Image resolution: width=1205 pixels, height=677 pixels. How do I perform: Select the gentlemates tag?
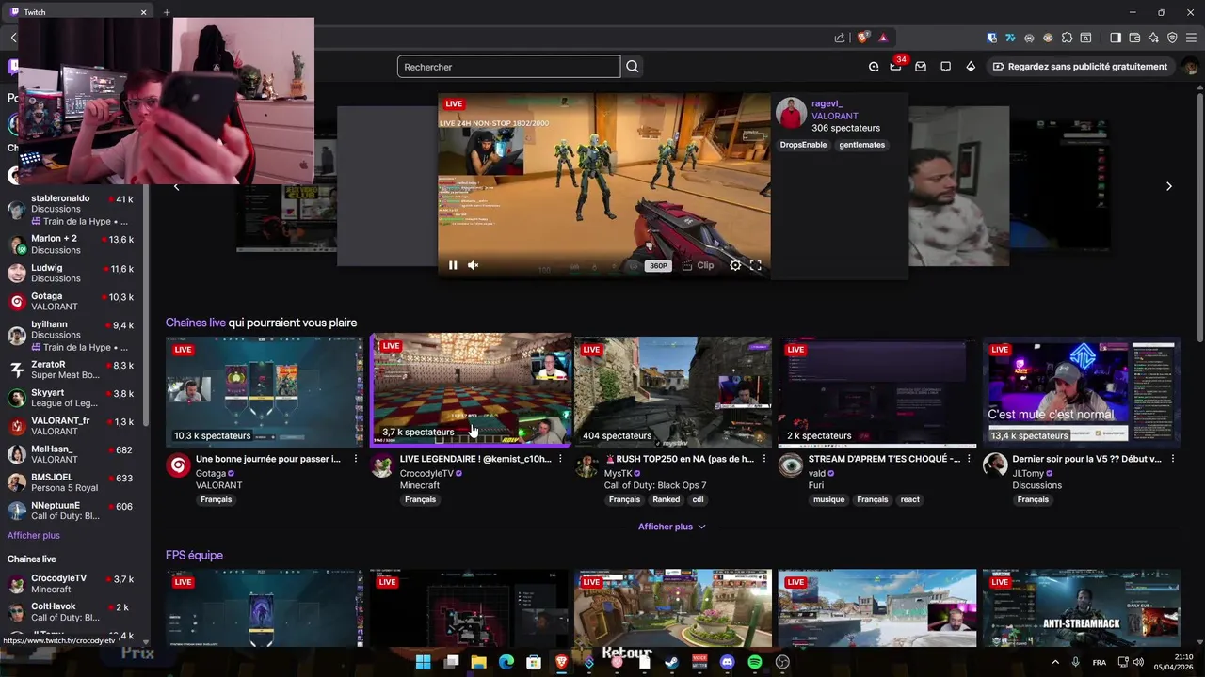(x=862, y=145)
